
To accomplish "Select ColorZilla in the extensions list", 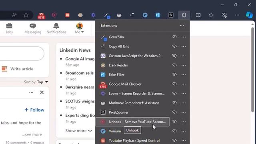I will click(132, 37).
